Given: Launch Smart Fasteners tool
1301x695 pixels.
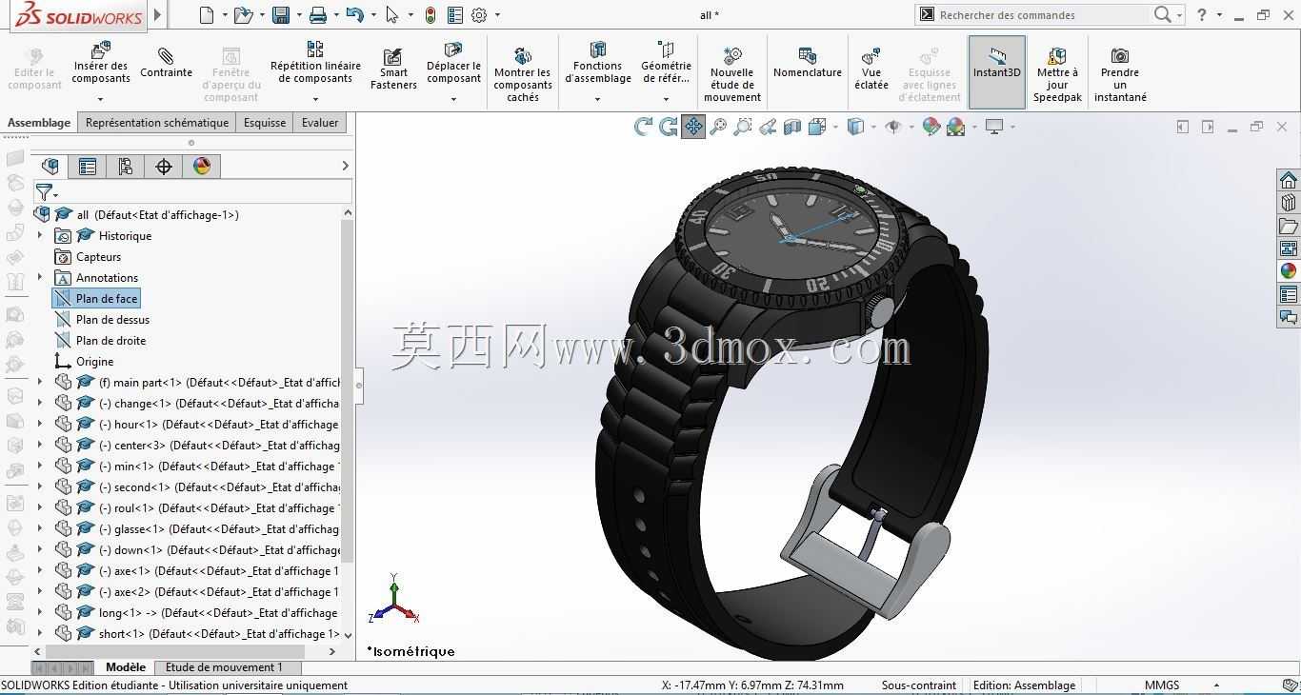Looking at the screenshot, I should click(x=393, y=69).
